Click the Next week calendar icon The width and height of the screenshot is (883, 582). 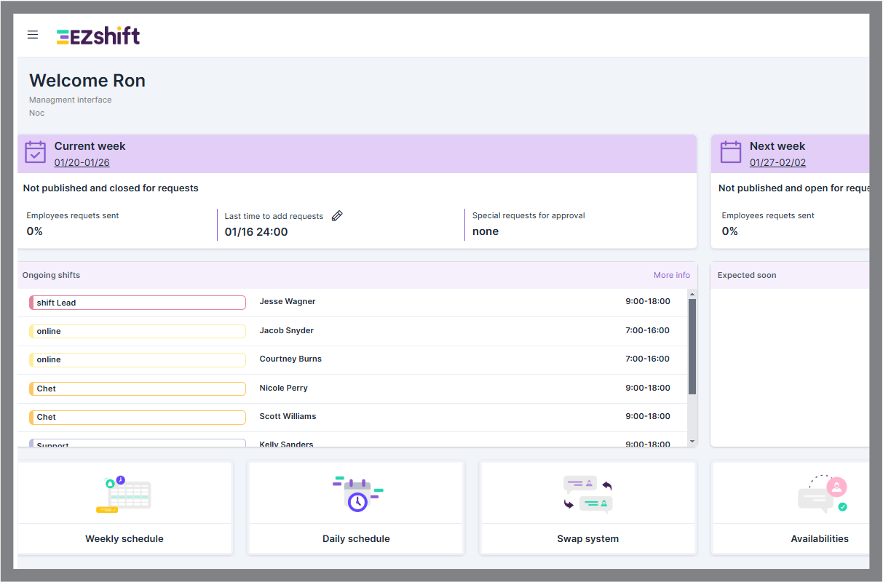[730, 152]
